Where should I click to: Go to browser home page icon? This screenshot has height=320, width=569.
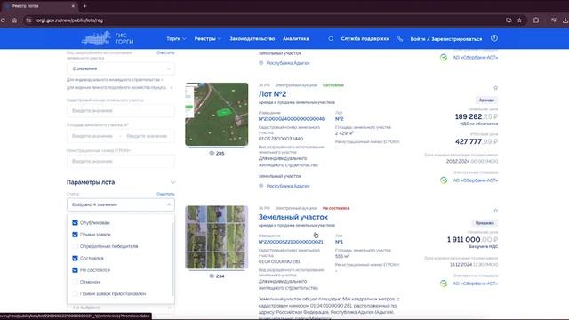[x=14, y=20]
